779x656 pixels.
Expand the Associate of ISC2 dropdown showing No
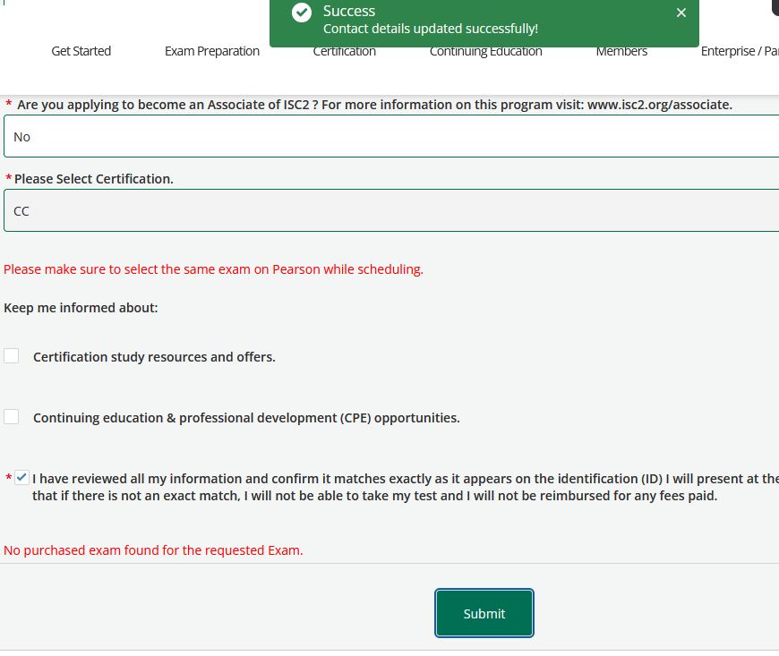point(391,137)
